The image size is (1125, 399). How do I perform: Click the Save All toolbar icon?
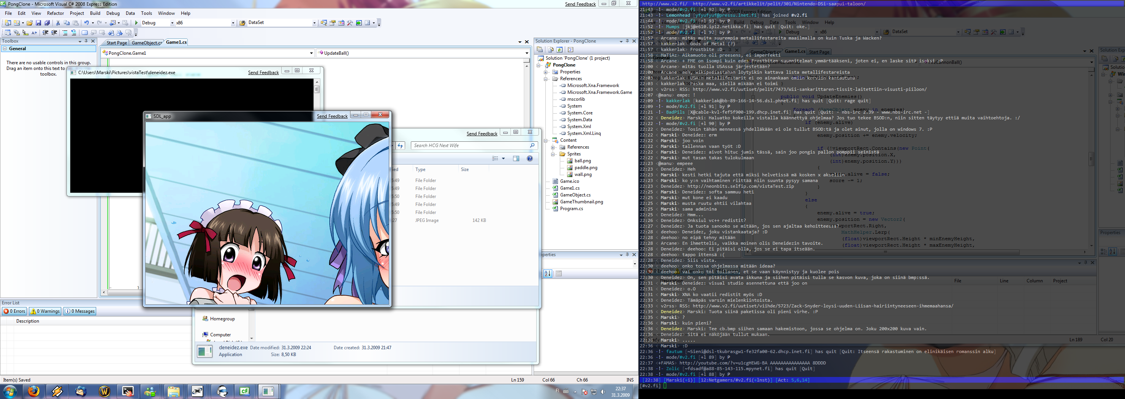[x=47, y=23]
